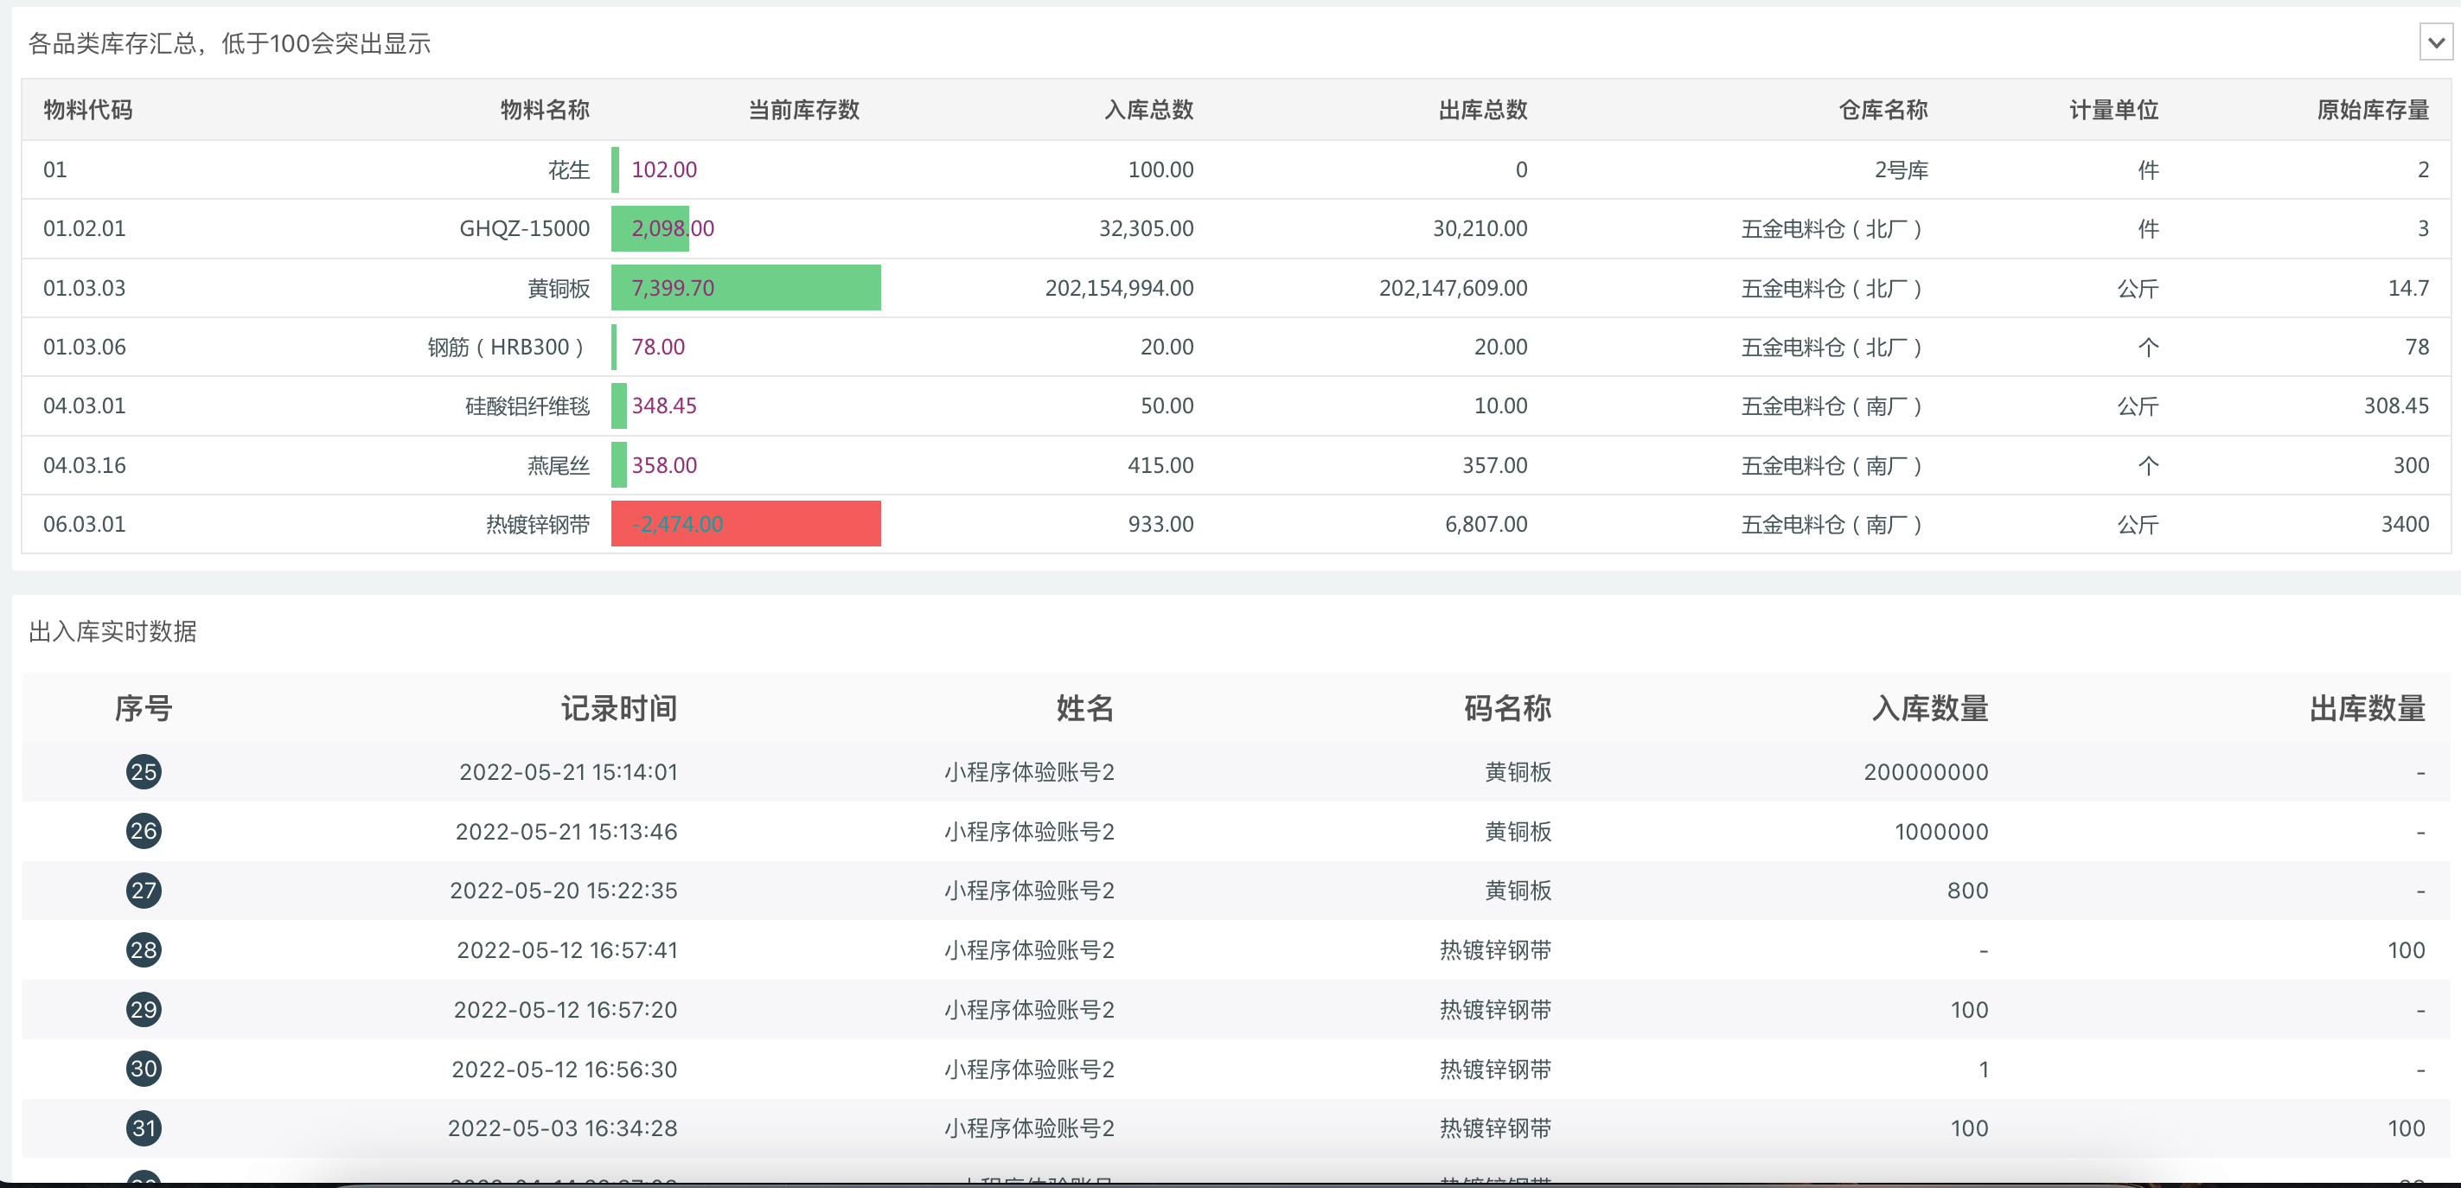The width and height of the screenshot is (2461, 1188).
Task: Click the sequence badge number 30
Action: click(x=144, y=1069)
